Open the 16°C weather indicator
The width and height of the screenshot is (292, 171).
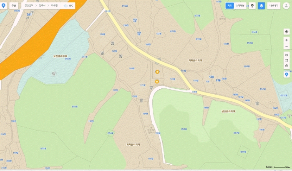[68, 6]
